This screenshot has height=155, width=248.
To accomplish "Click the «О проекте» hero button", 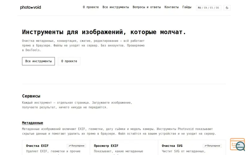I will [x=69, y=61].
